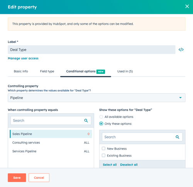Select the Only these options radio
The width and height of the screenshot is (193, 187).
pyautogui.click(x=101, y=124)
